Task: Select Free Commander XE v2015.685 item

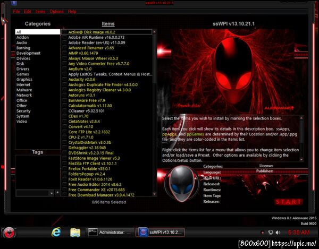Action: pos(96,190)
